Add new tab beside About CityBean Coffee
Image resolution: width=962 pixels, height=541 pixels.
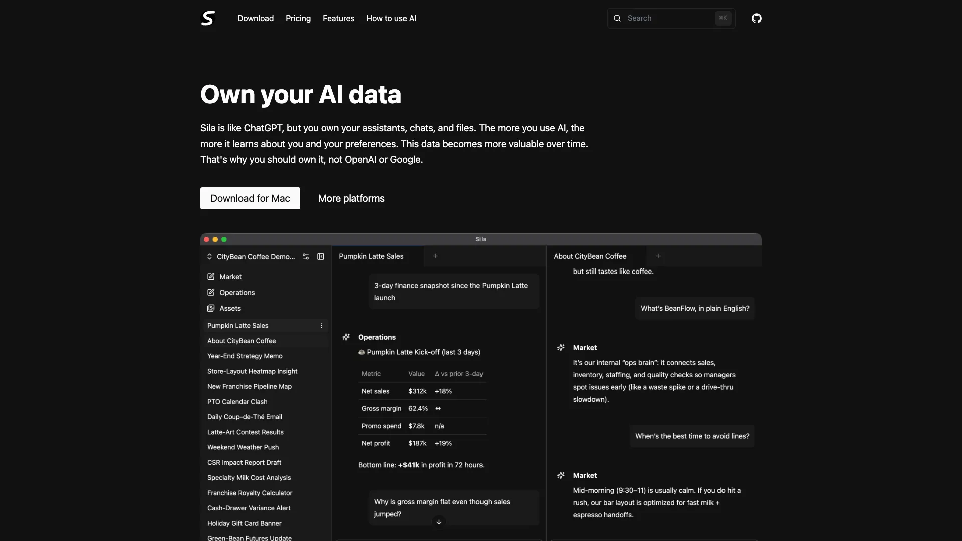click(x=658, y=256)
